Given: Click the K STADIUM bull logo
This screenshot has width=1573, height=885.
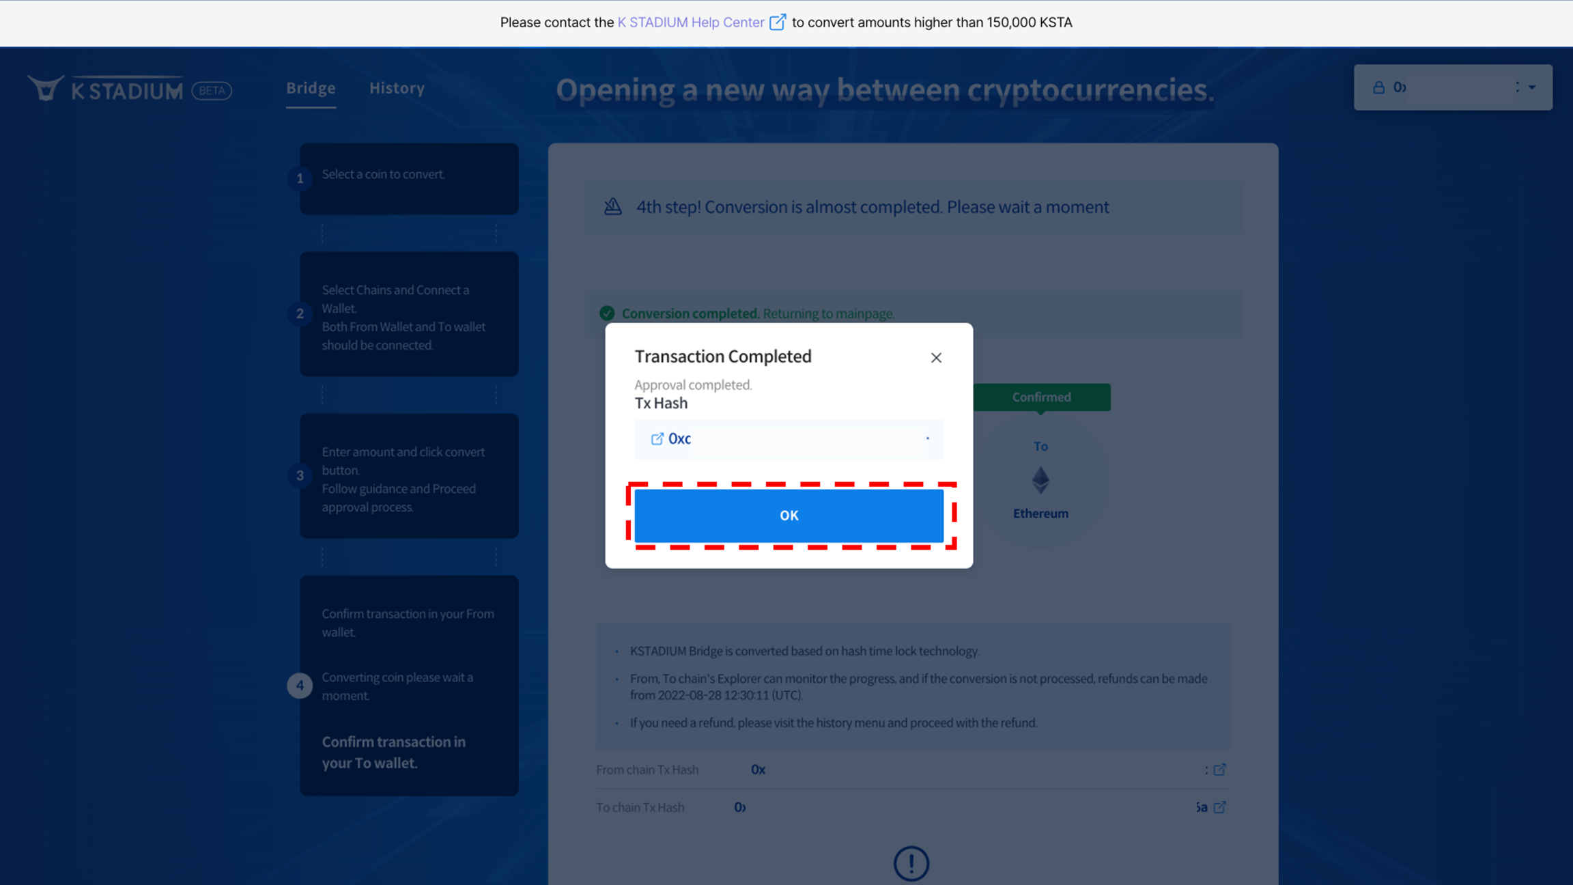Looking at the screenshot, I should coord(46,89).
